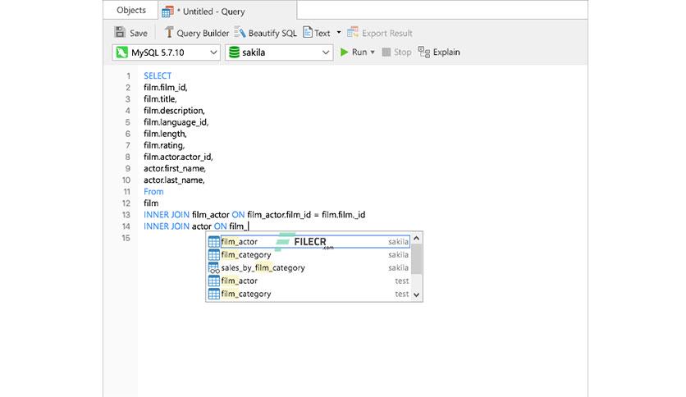Click the SELECT keyword on line 1
Viewport: 686px width, 397px height.
pos(158,75)
